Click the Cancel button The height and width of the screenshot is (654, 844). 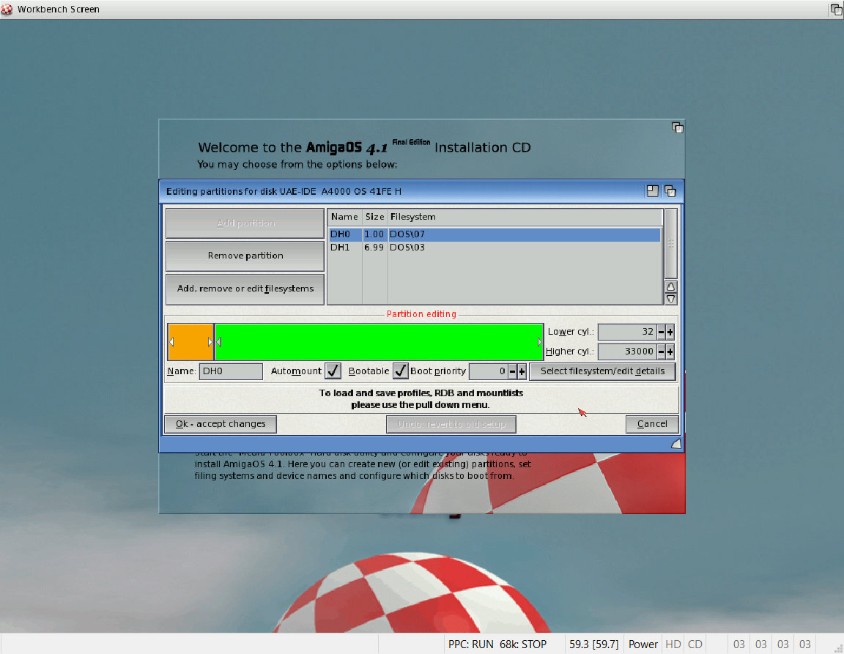pyautogui.click(x=652, y=423)
